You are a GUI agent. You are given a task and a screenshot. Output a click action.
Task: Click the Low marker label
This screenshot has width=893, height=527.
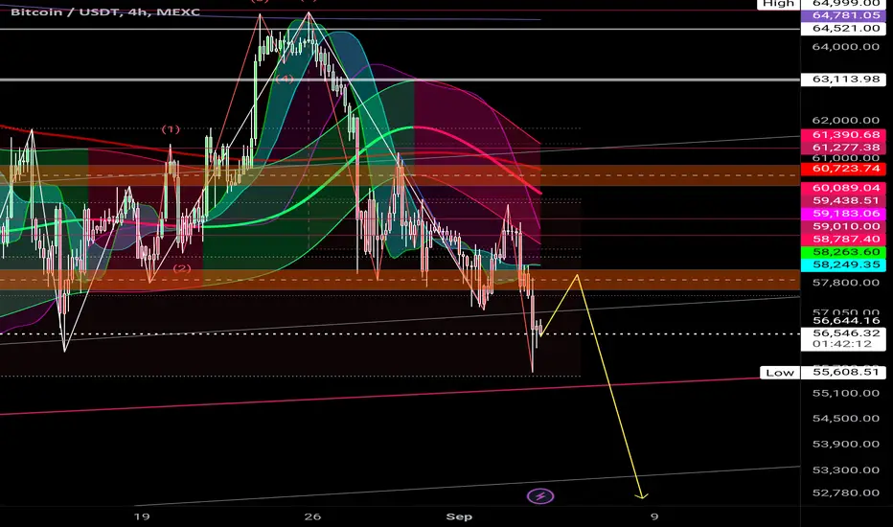780,373
